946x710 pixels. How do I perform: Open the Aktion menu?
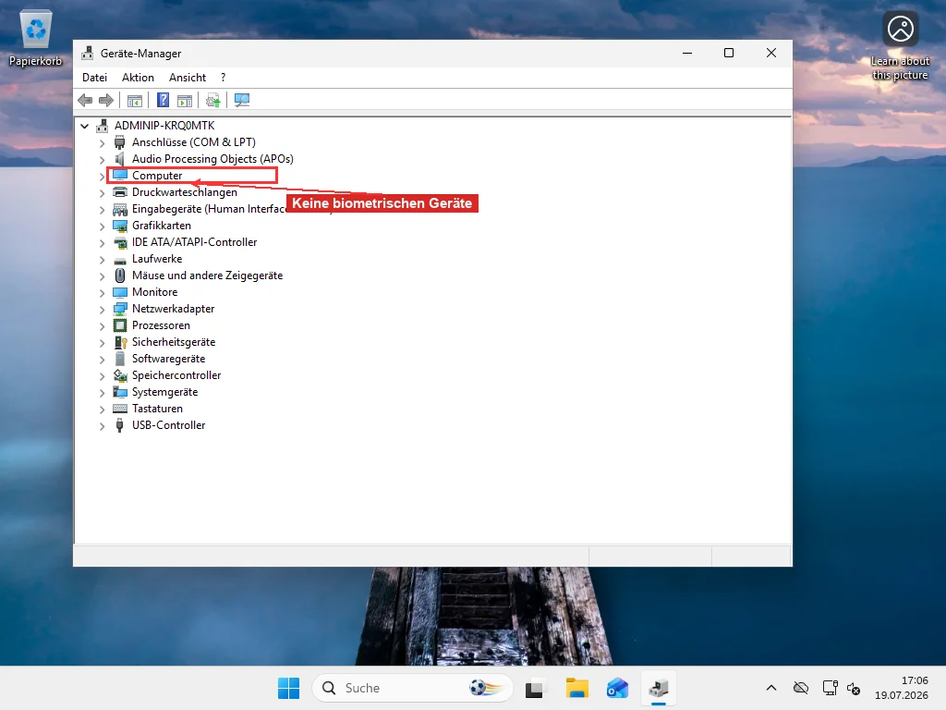(138, 78)
